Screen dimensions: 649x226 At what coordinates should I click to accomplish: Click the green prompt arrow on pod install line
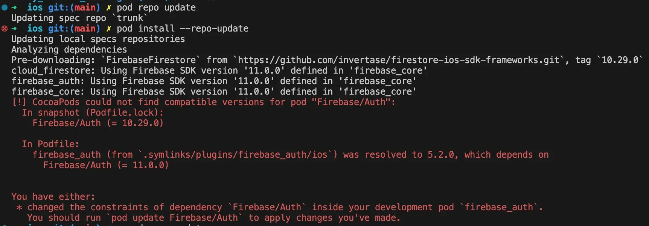tap(14, 29)
